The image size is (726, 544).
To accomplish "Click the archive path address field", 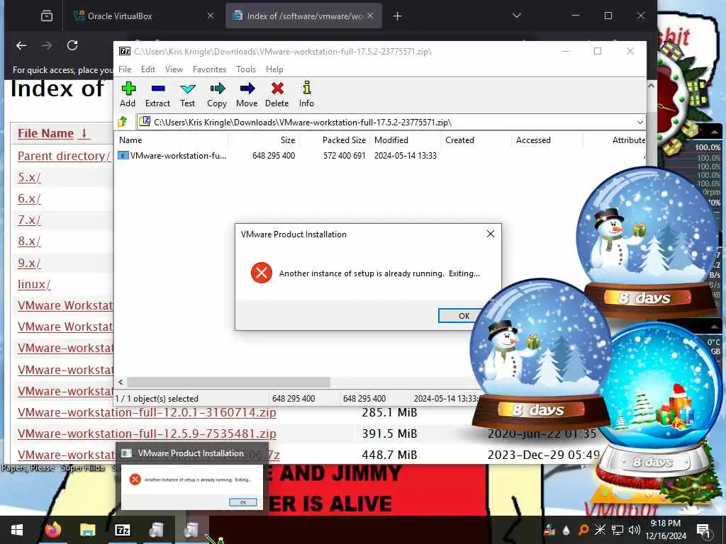I will point(386,122).
